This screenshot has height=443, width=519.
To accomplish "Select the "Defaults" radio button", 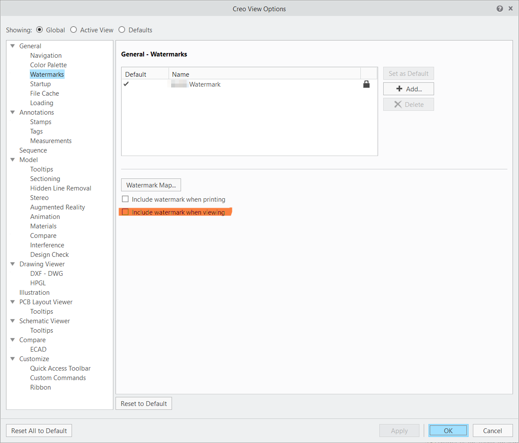I will tap(122, 30).
